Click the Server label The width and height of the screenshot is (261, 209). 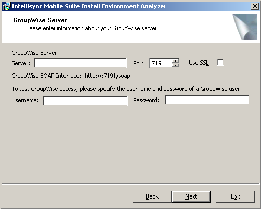21,63
